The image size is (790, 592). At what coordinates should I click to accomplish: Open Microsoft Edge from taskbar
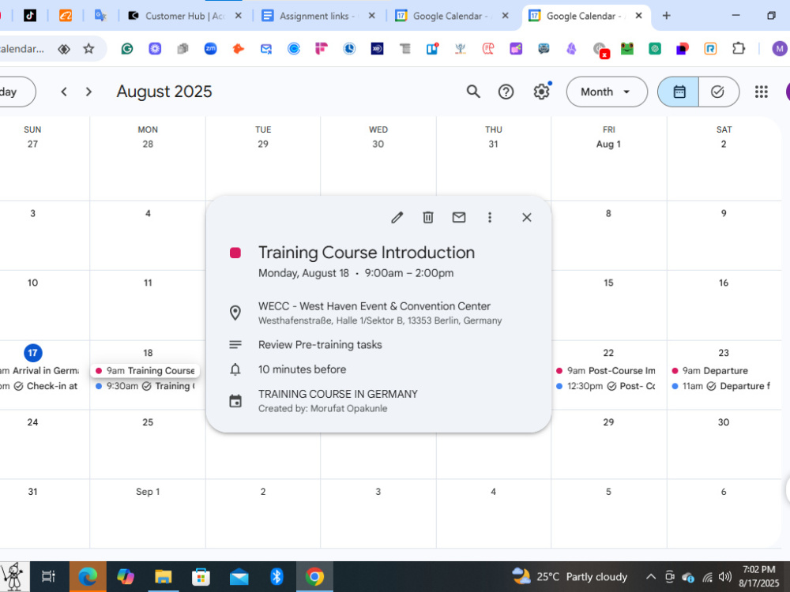pyautogui.click(x=88, y=576)
